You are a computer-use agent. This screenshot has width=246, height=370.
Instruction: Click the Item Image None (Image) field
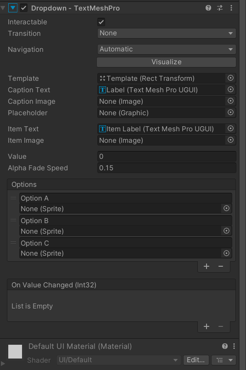(161, 140)
